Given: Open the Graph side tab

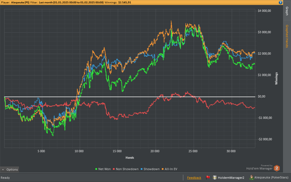Looking at the screenshot, I should [x=287, y=11].
